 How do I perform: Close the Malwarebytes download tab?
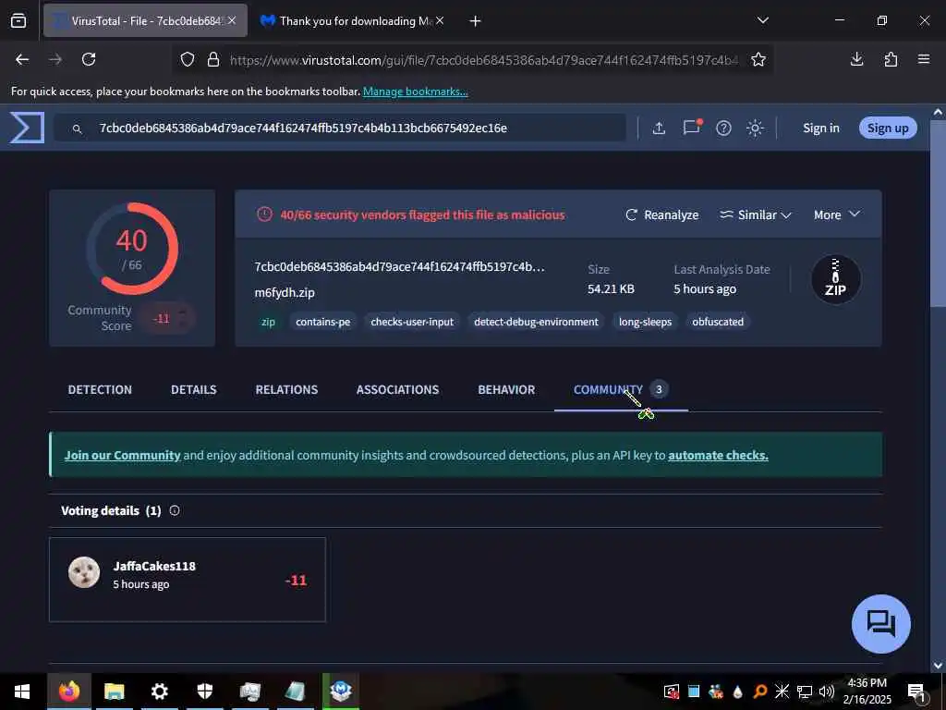(440, 20)
